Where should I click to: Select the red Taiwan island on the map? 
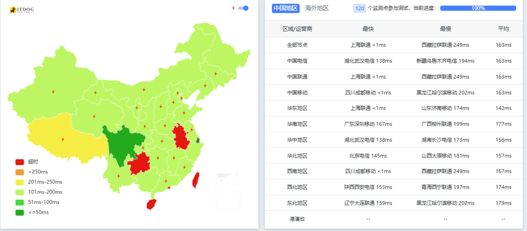click(196, 180)
